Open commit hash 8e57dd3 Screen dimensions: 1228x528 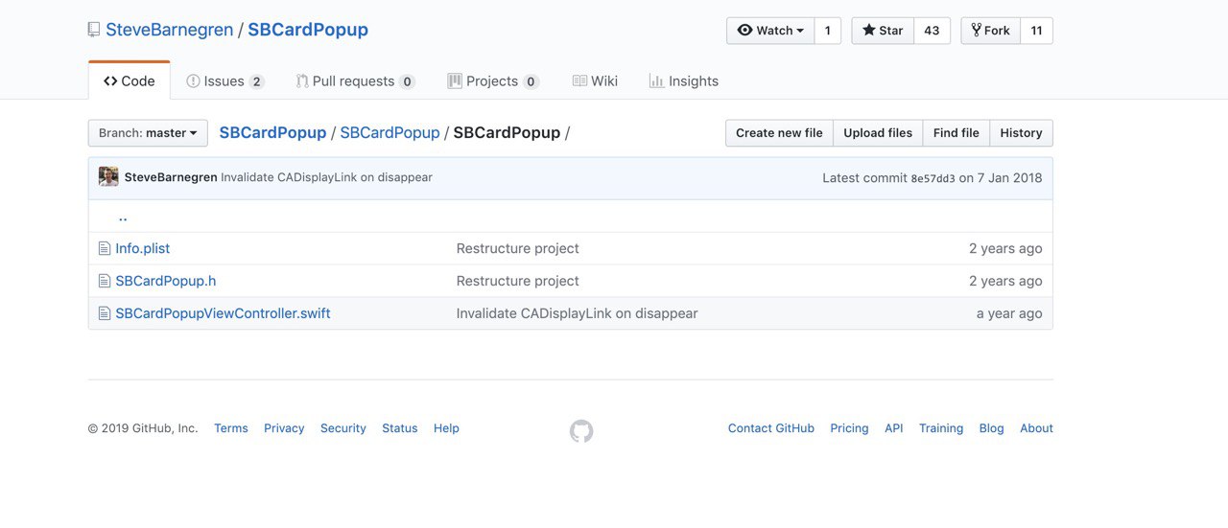click(933, 178)
